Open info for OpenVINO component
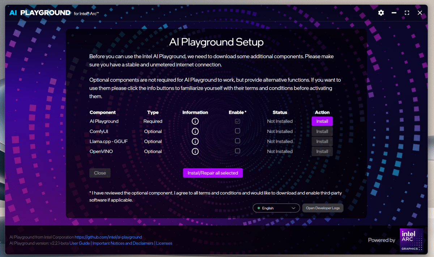 point(195,151)
